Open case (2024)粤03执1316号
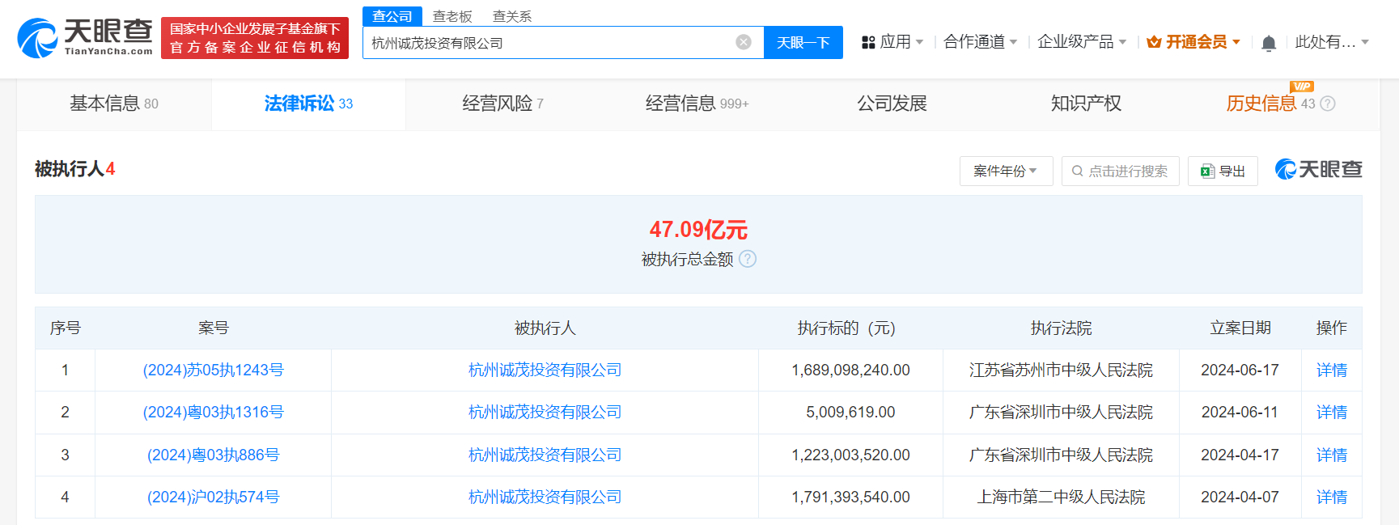 pos(214,412)
